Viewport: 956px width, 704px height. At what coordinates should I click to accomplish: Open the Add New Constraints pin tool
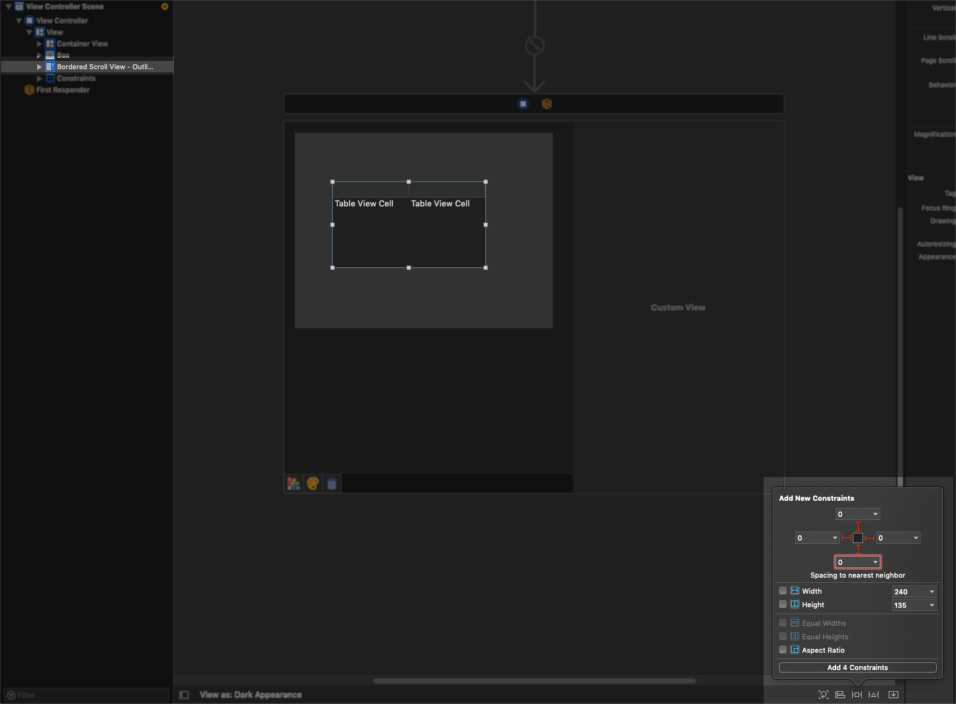857,694
